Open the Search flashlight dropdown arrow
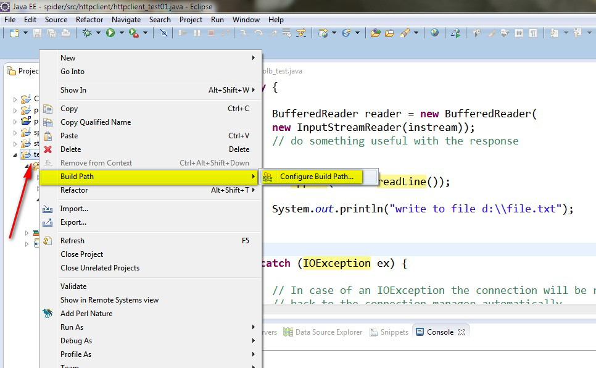This screenshot has width=596, height=368. click(x=416, y=33)
